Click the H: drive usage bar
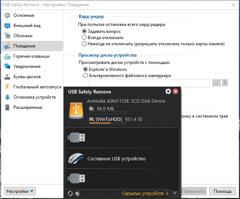 (107, 123)
